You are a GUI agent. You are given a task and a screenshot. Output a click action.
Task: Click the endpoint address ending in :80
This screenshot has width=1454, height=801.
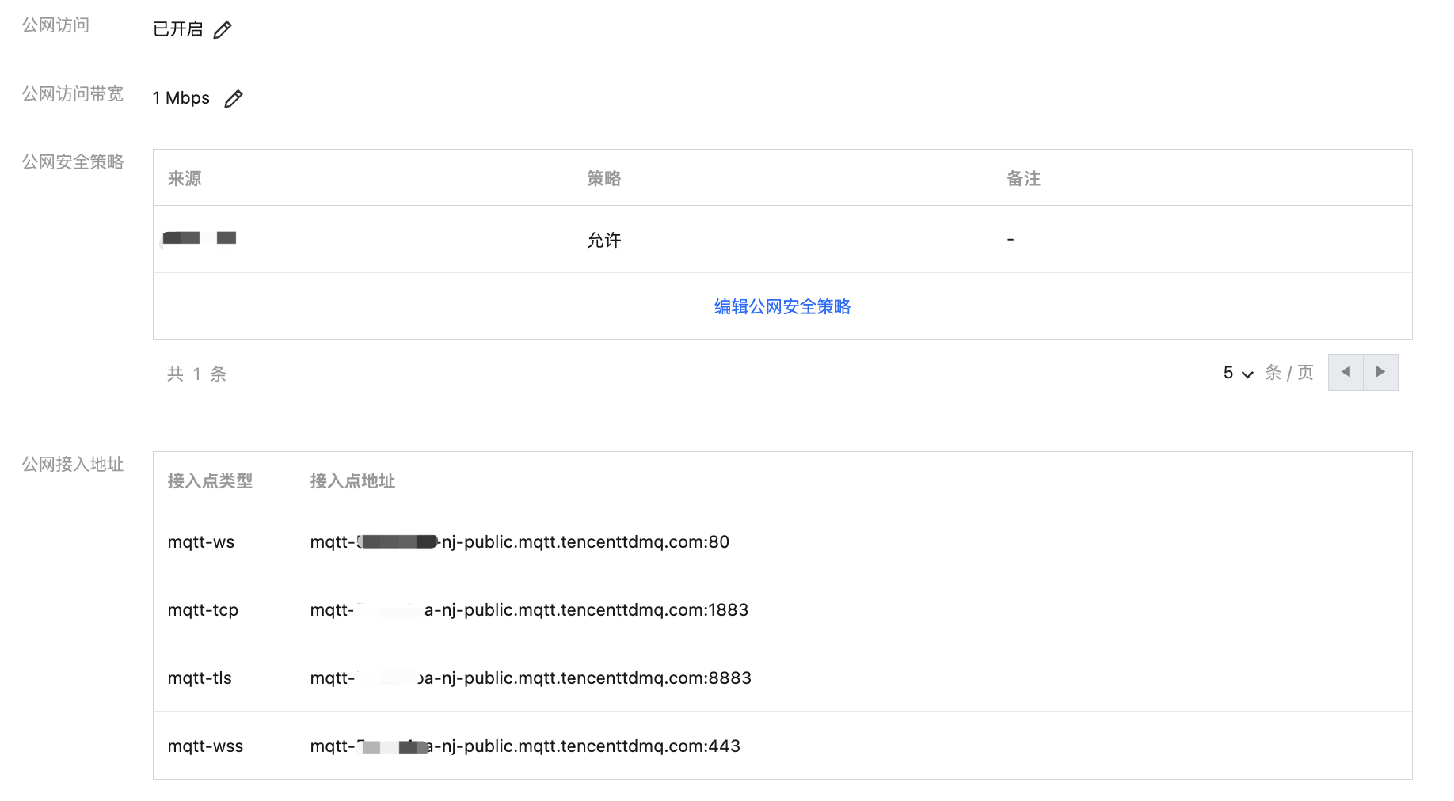[x=520, y=542]
